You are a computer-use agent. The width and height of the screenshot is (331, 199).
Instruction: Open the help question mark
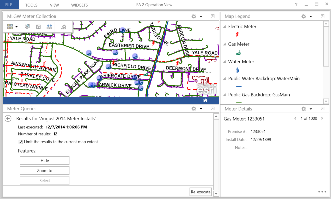click(x=296, y=4)
